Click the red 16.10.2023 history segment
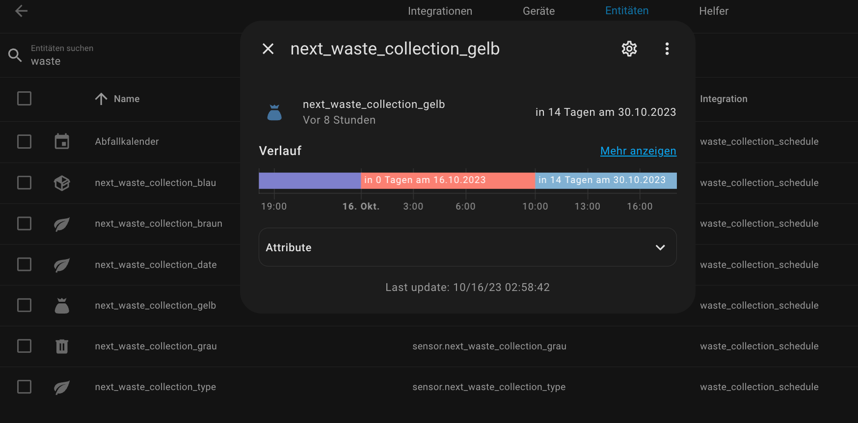 (x=447, y=181)
